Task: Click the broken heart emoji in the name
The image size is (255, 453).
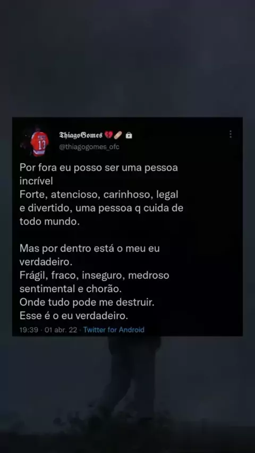Action: [108, 135]
